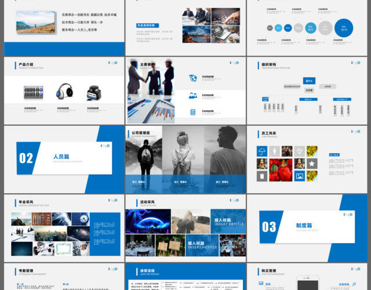Screen dimensions: 371x290
Task: Click the blue text panel in 年会采风 slide
Action: coord(105,234)
